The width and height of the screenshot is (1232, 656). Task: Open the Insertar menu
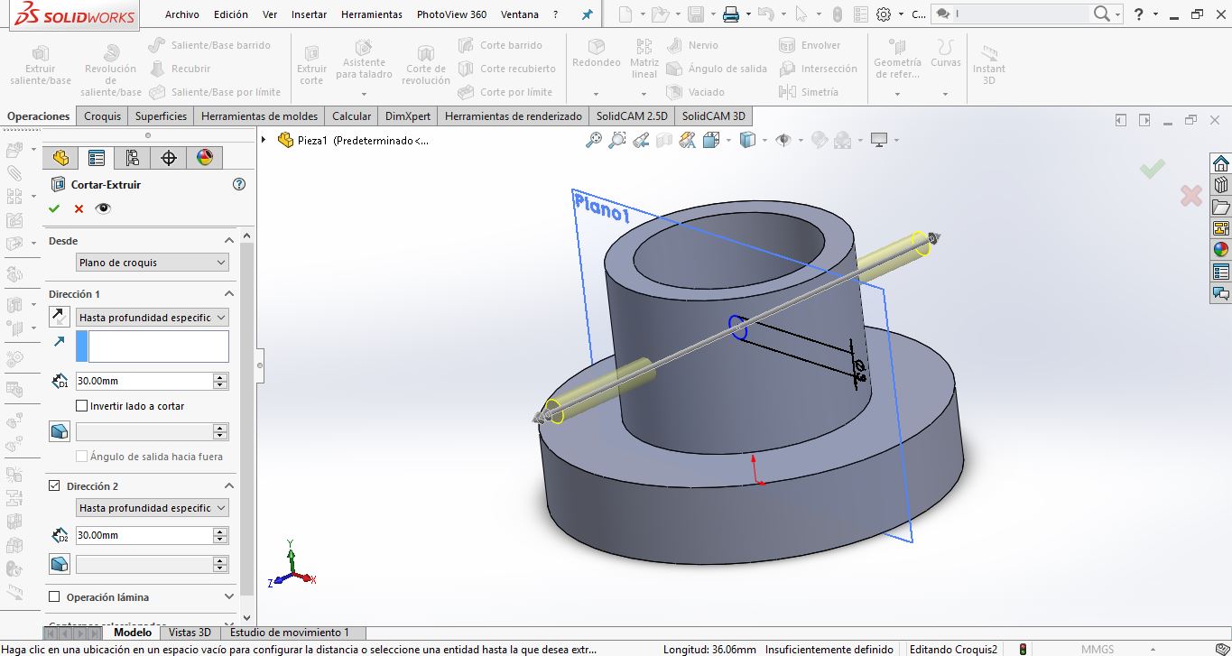click(x=310, y=14)
